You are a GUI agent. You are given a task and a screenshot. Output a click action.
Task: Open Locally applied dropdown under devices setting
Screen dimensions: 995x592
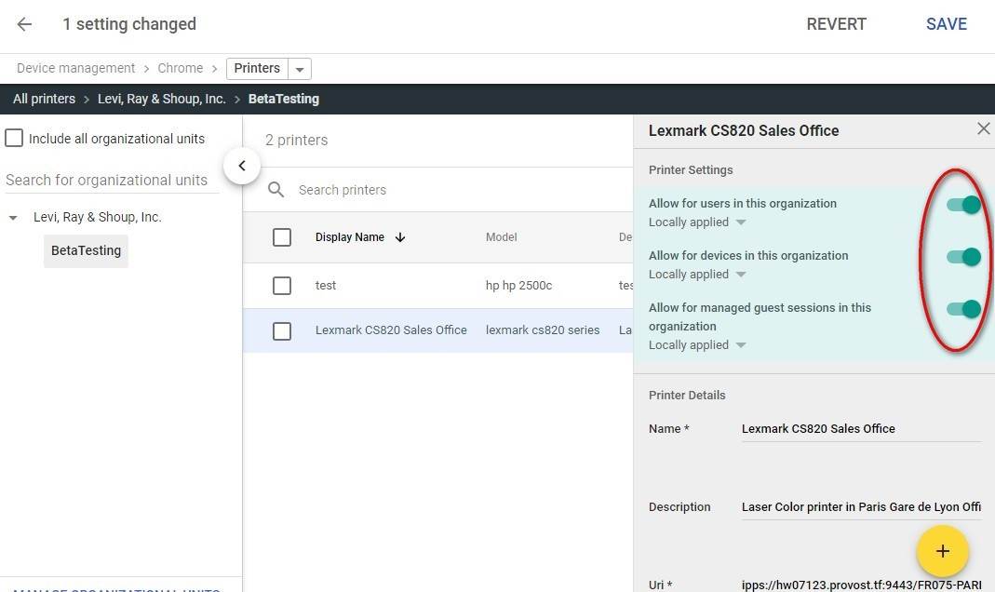coord(741,275)
